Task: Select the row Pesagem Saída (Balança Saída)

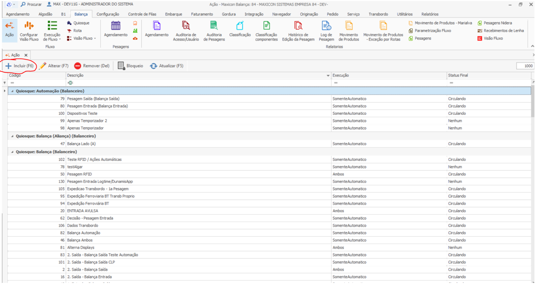Action: [269, 99]
